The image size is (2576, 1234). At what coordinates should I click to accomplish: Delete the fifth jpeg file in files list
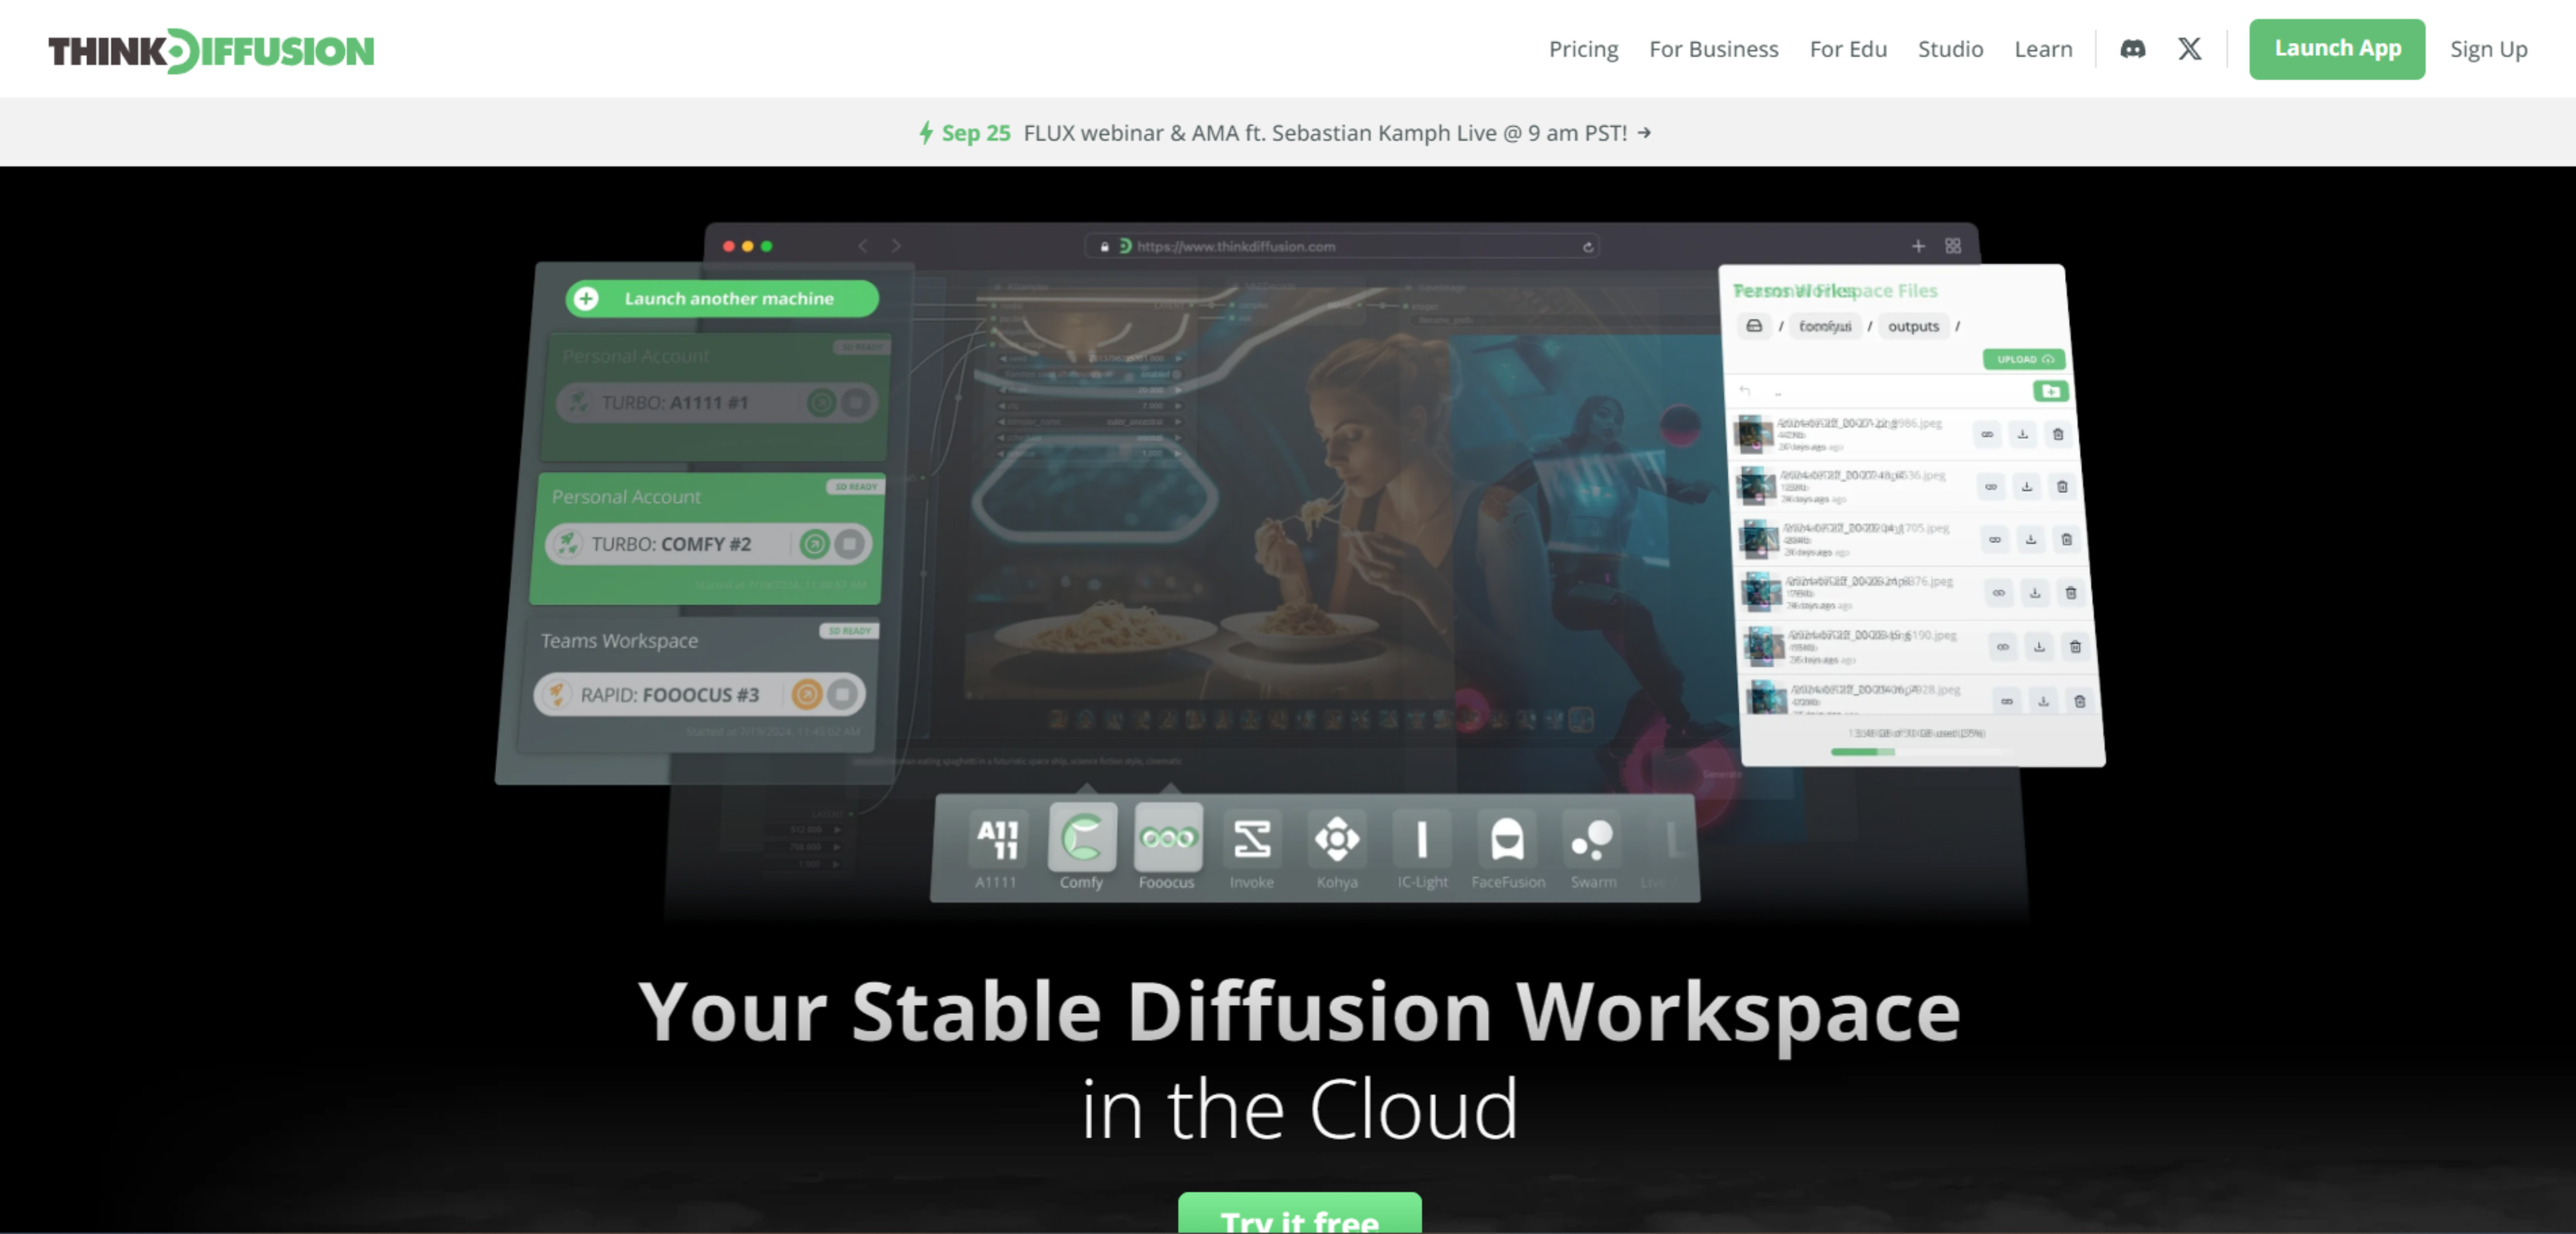coord(2074,646)
